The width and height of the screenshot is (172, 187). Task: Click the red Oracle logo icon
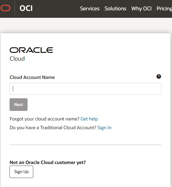click(x=5, y=8)
